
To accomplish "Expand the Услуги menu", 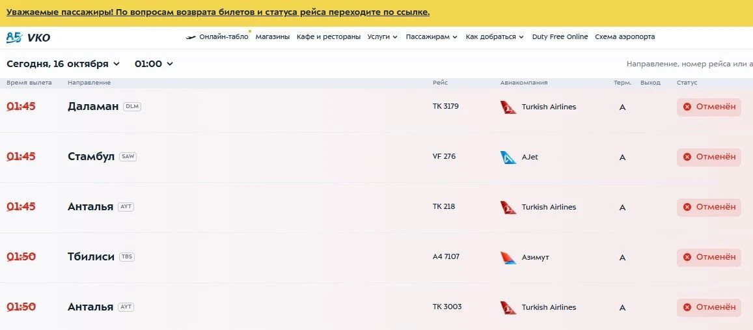I will pos(382,37).
